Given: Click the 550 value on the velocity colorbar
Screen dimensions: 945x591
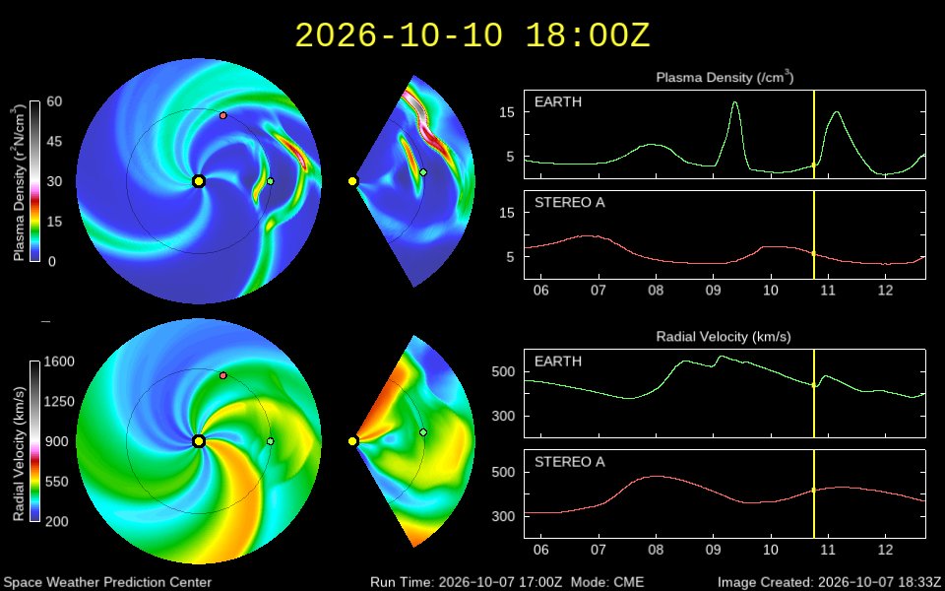Looking at the screenshot, I should 57,482.
